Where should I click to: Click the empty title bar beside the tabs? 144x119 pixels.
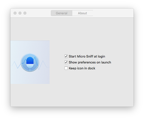113,13
